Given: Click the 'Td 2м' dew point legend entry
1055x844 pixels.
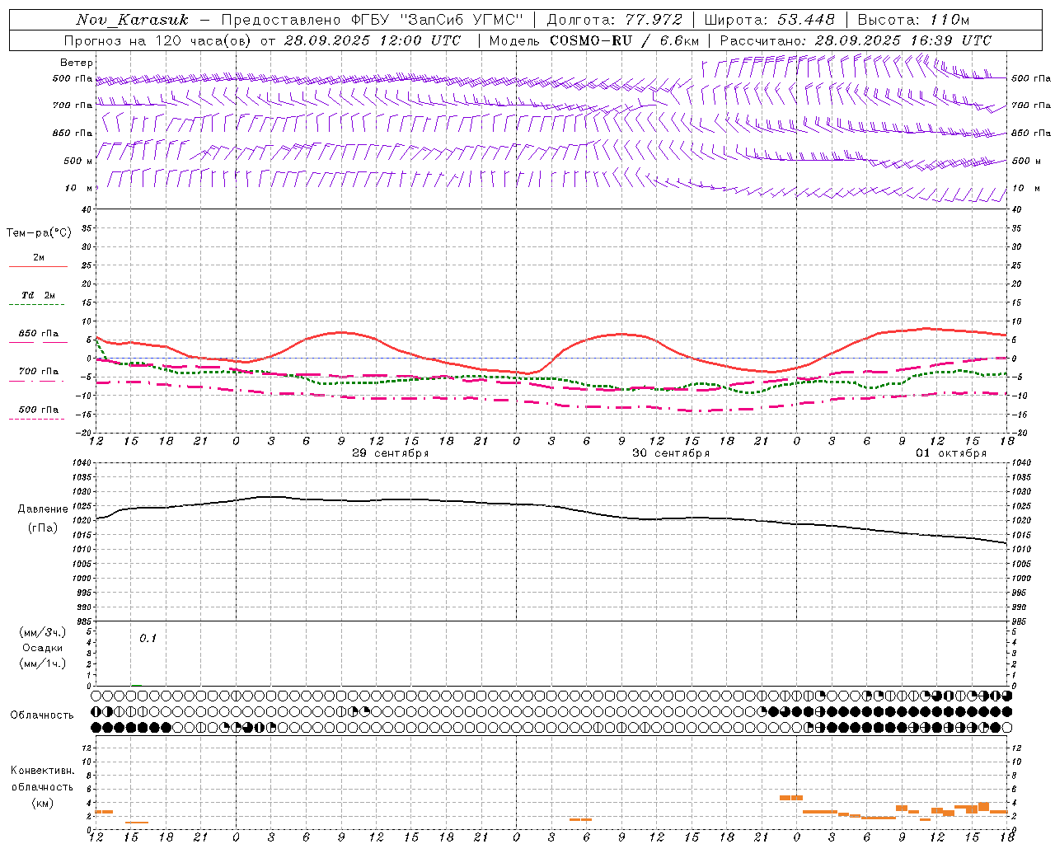Looking at the screenshot, I should (39, 295).
